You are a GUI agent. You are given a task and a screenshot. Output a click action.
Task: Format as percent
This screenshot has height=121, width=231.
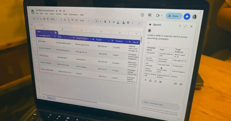(65, 19)
